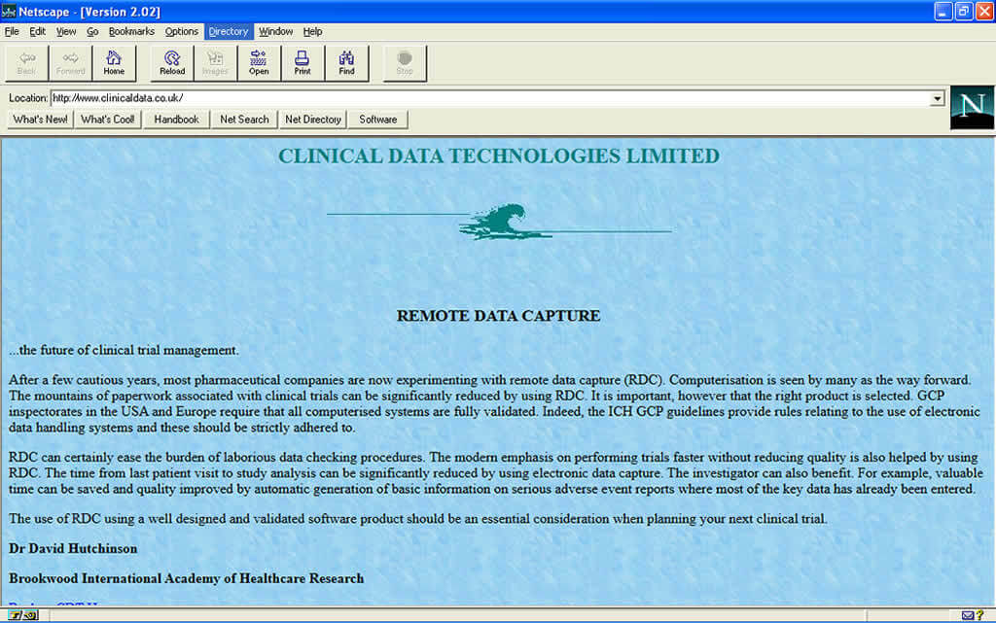Click the Back navigation icon
This screenshot has width=996, height=623.
pos(25,62)
